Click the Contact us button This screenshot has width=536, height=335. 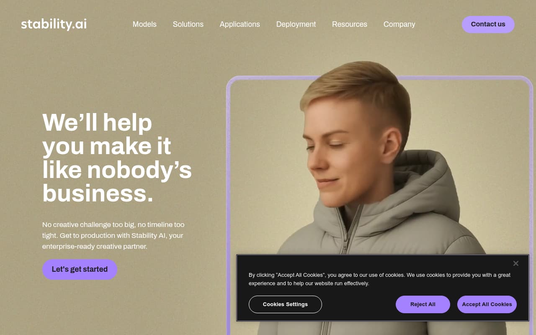point(488,24)
